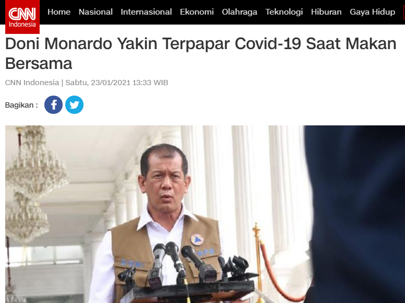The height and width of the screenshot is (303, 405).
Task: Share article on Twitter
Action: [75, 104]
